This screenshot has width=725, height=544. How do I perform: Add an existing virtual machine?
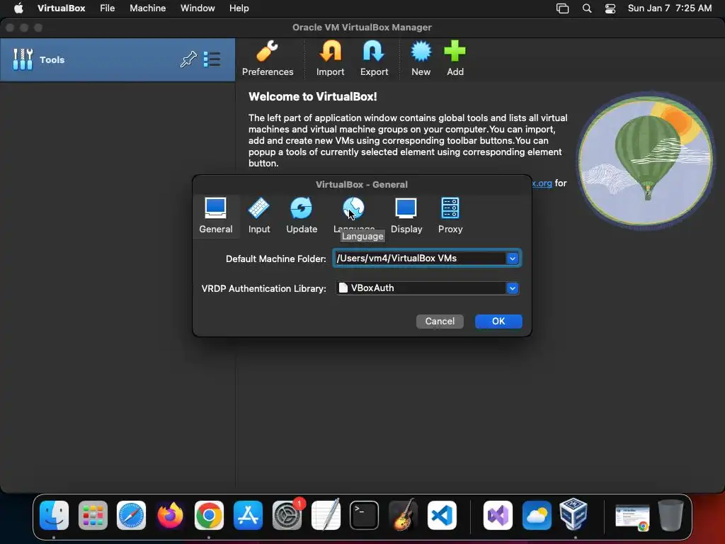[x=455, y=59]
